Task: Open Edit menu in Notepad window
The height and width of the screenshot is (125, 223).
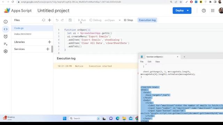Action: coord(149,62)
